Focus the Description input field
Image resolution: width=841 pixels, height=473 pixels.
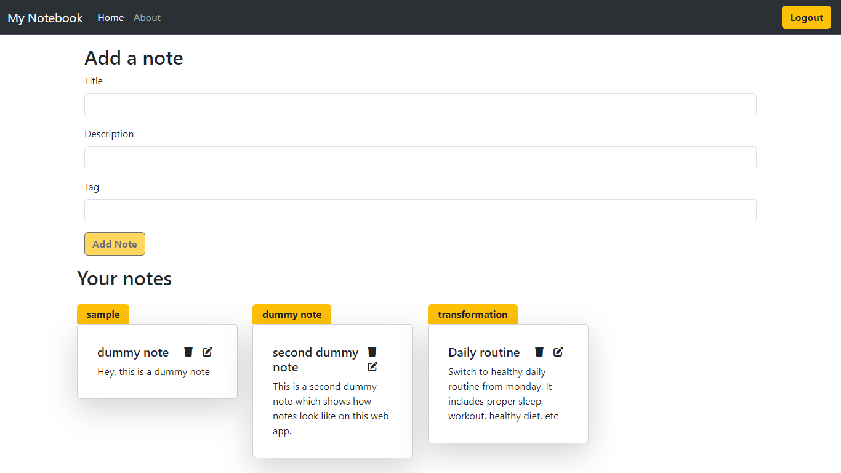(x=420, y=158)
